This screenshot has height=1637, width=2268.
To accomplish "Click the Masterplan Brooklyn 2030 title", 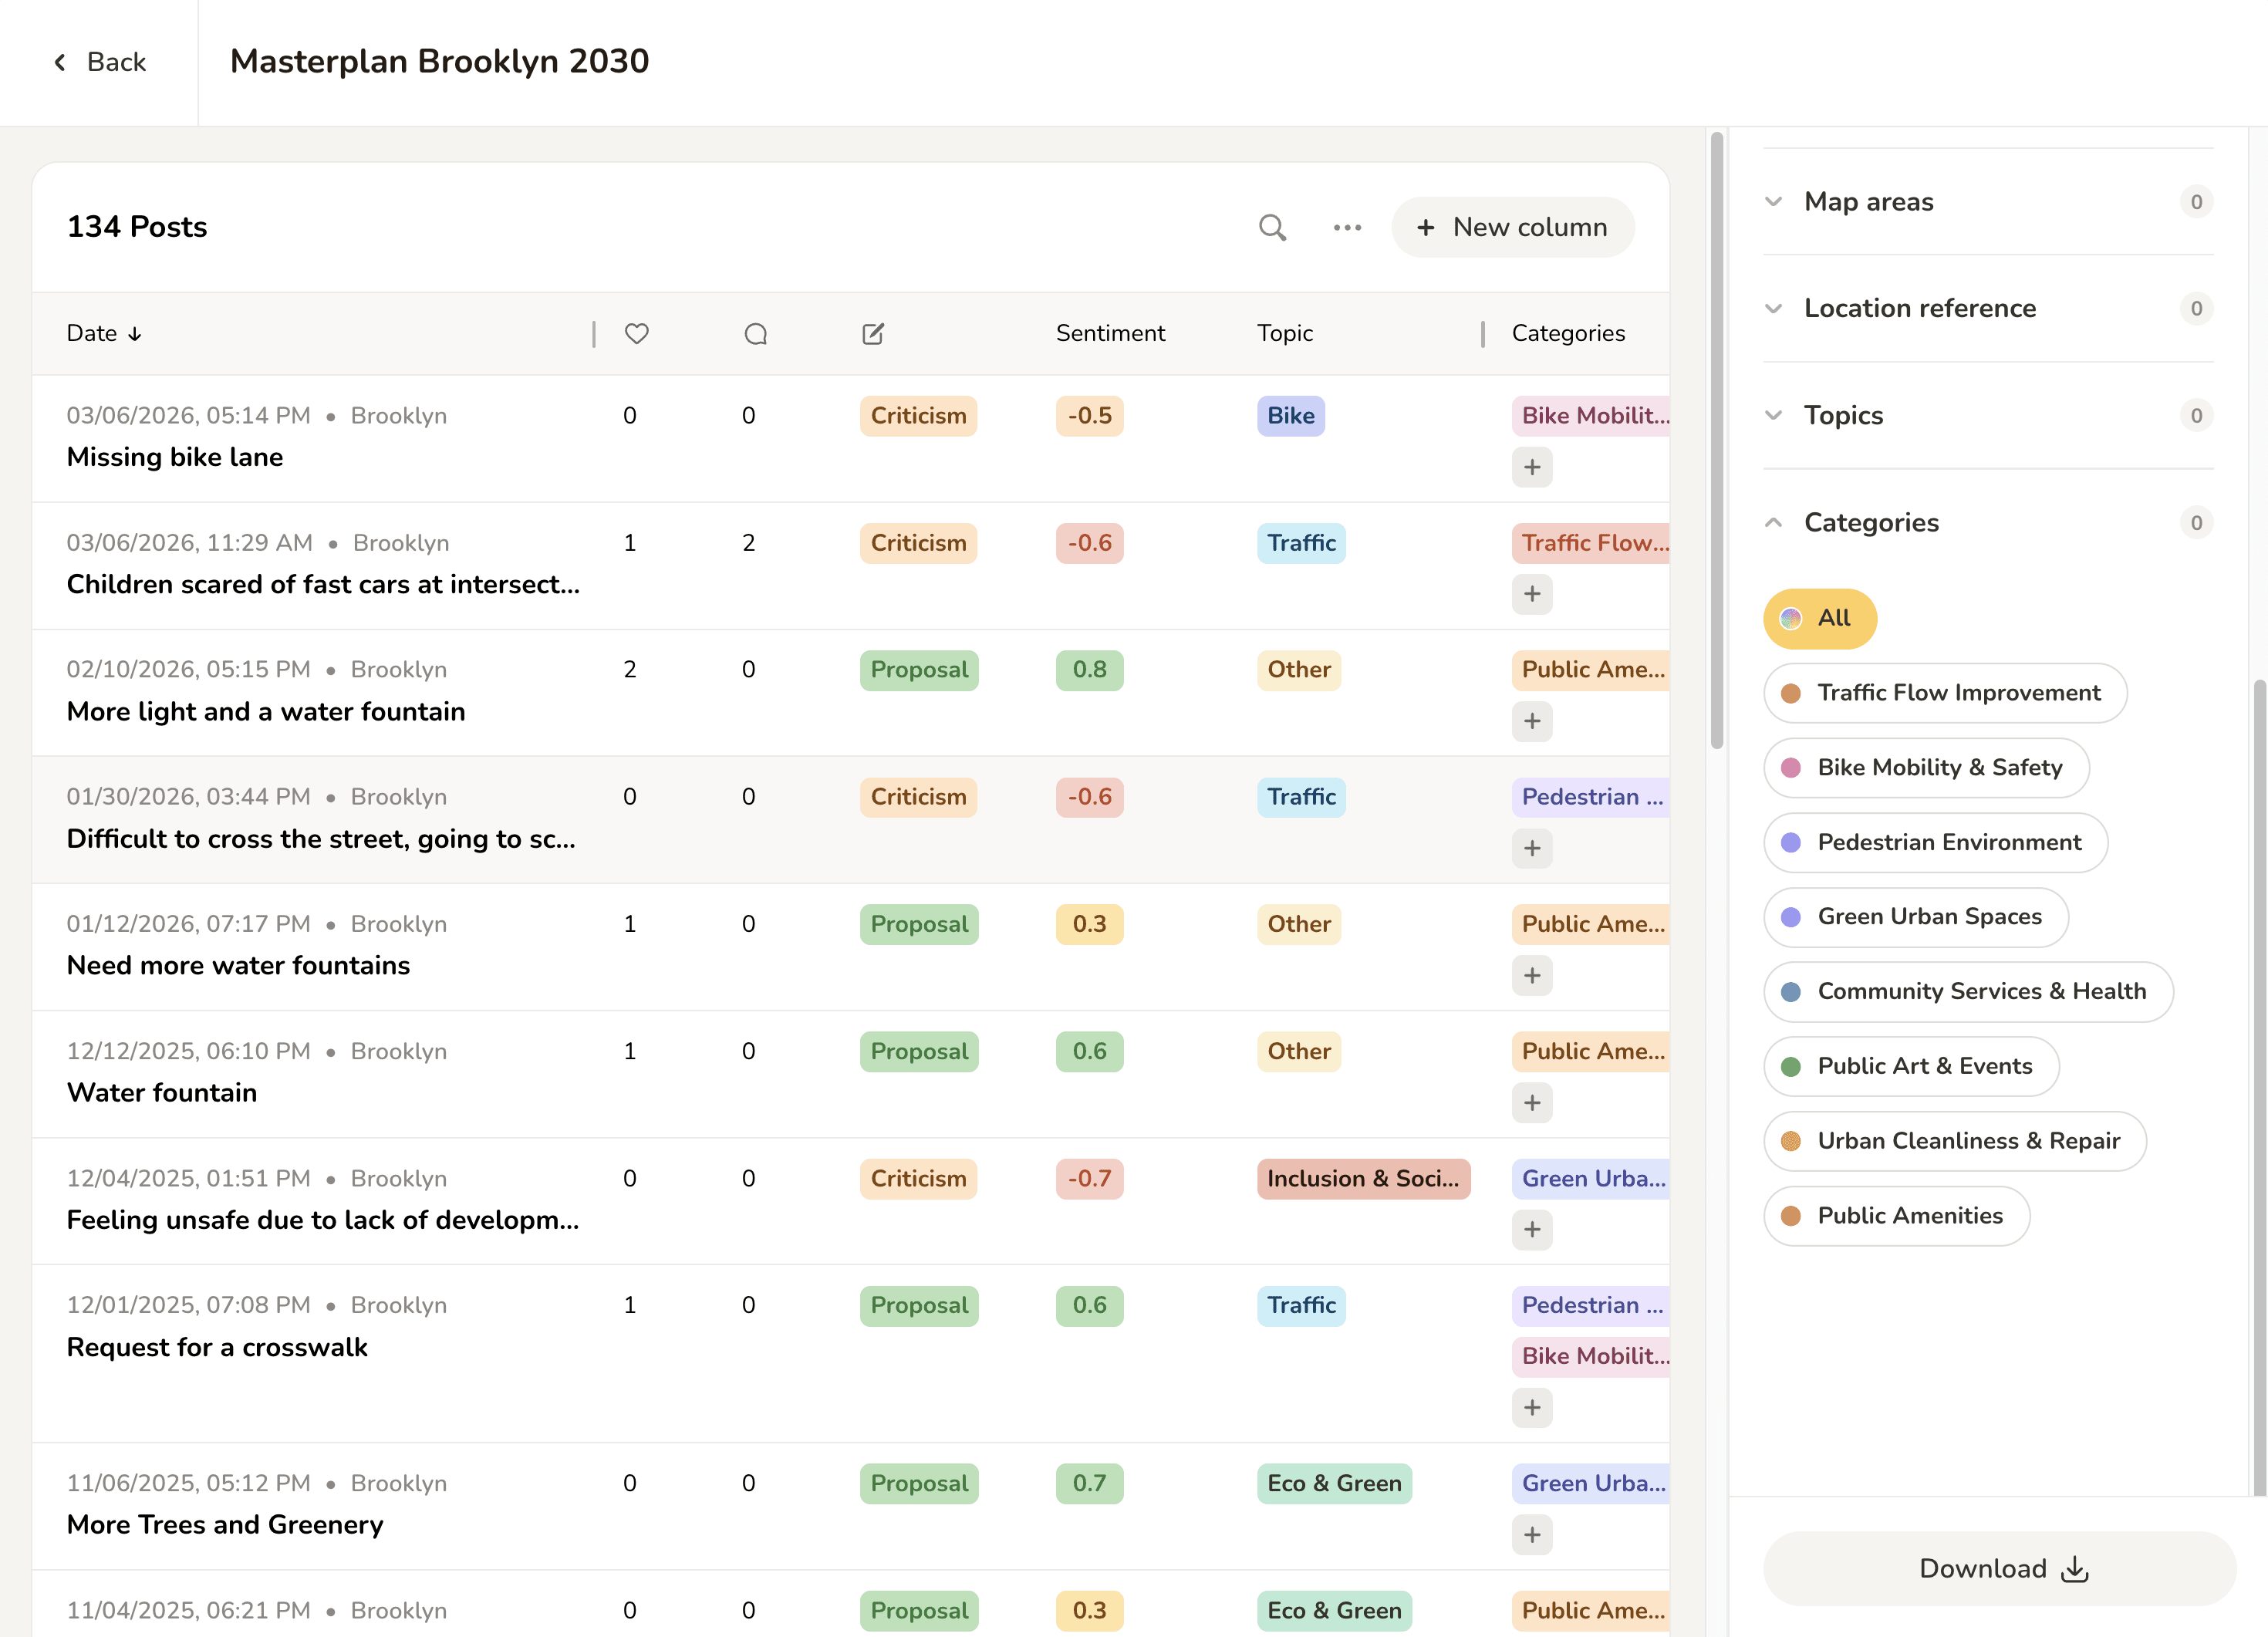I will tap(439, 62).
